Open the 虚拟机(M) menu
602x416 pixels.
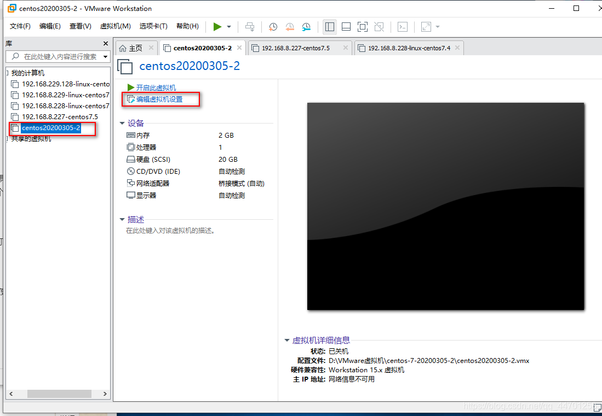[115, 26]
